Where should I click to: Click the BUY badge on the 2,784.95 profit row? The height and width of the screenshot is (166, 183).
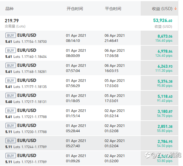click(11, 141)
